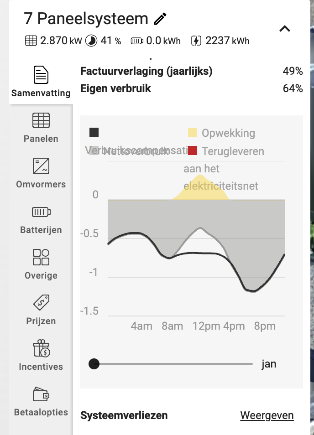Image resolution: width=314 pixels, height=435 pixels.
Task: Open the Incentives gift icon
Action: pos(41,348)
